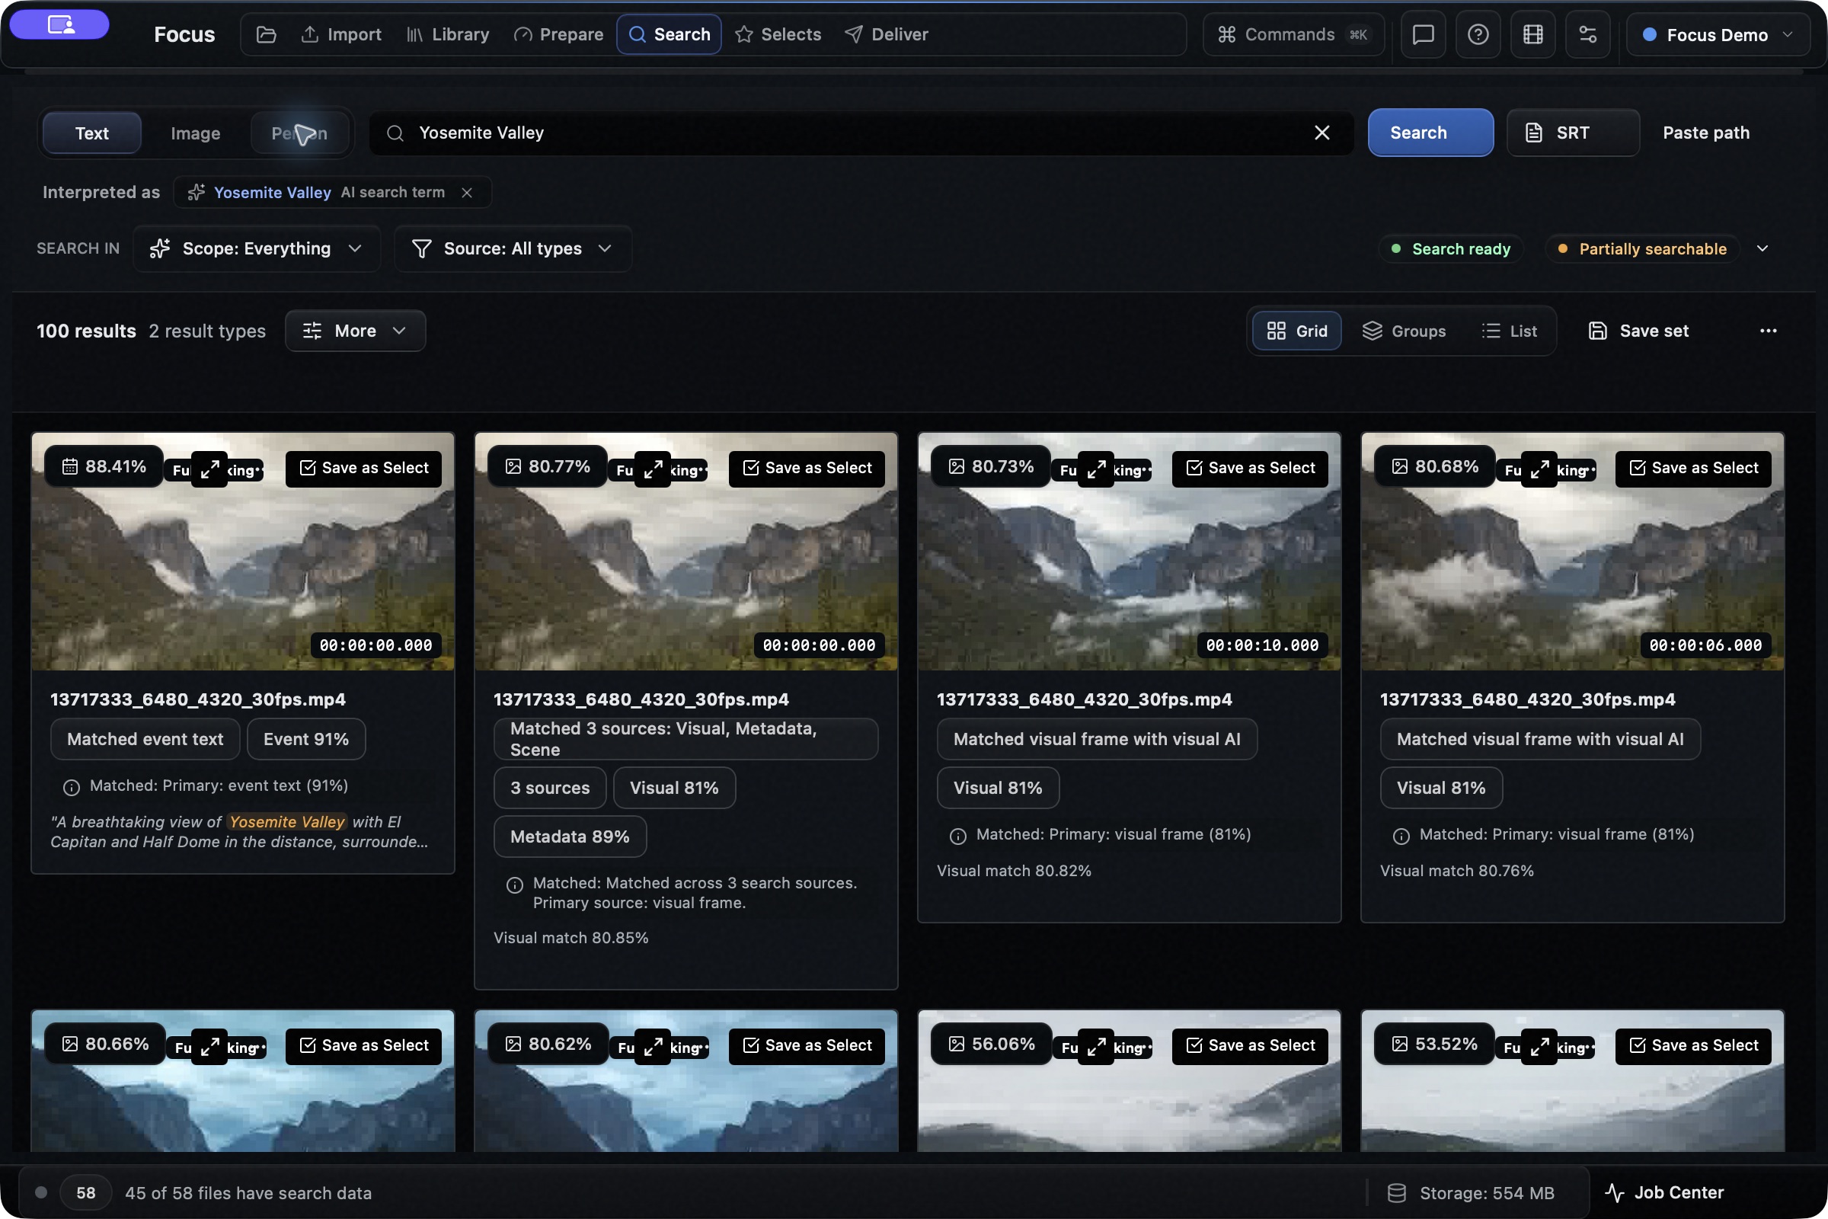Open the Focus Demo workspace dropdown
This screenshot has width=1828, height=1219.
click(1717, 34)
